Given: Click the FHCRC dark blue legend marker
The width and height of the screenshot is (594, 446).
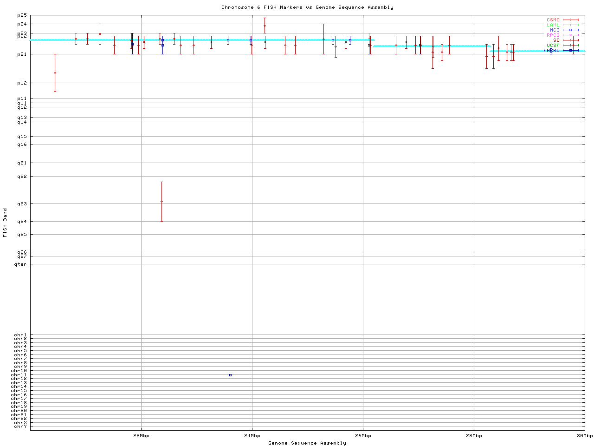Looking at the screenshot, I should click(570, 50).
